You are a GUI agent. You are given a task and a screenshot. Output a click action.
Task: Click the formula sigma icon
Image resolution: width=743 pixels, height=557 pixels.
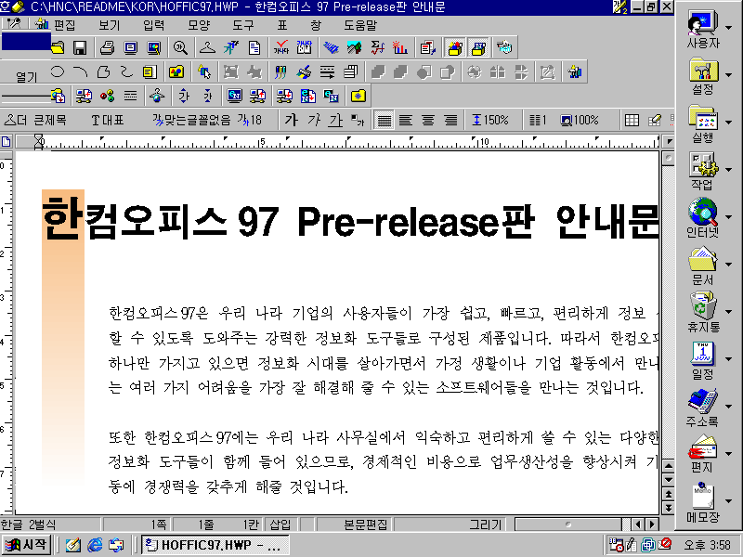(x=378, y=48)
